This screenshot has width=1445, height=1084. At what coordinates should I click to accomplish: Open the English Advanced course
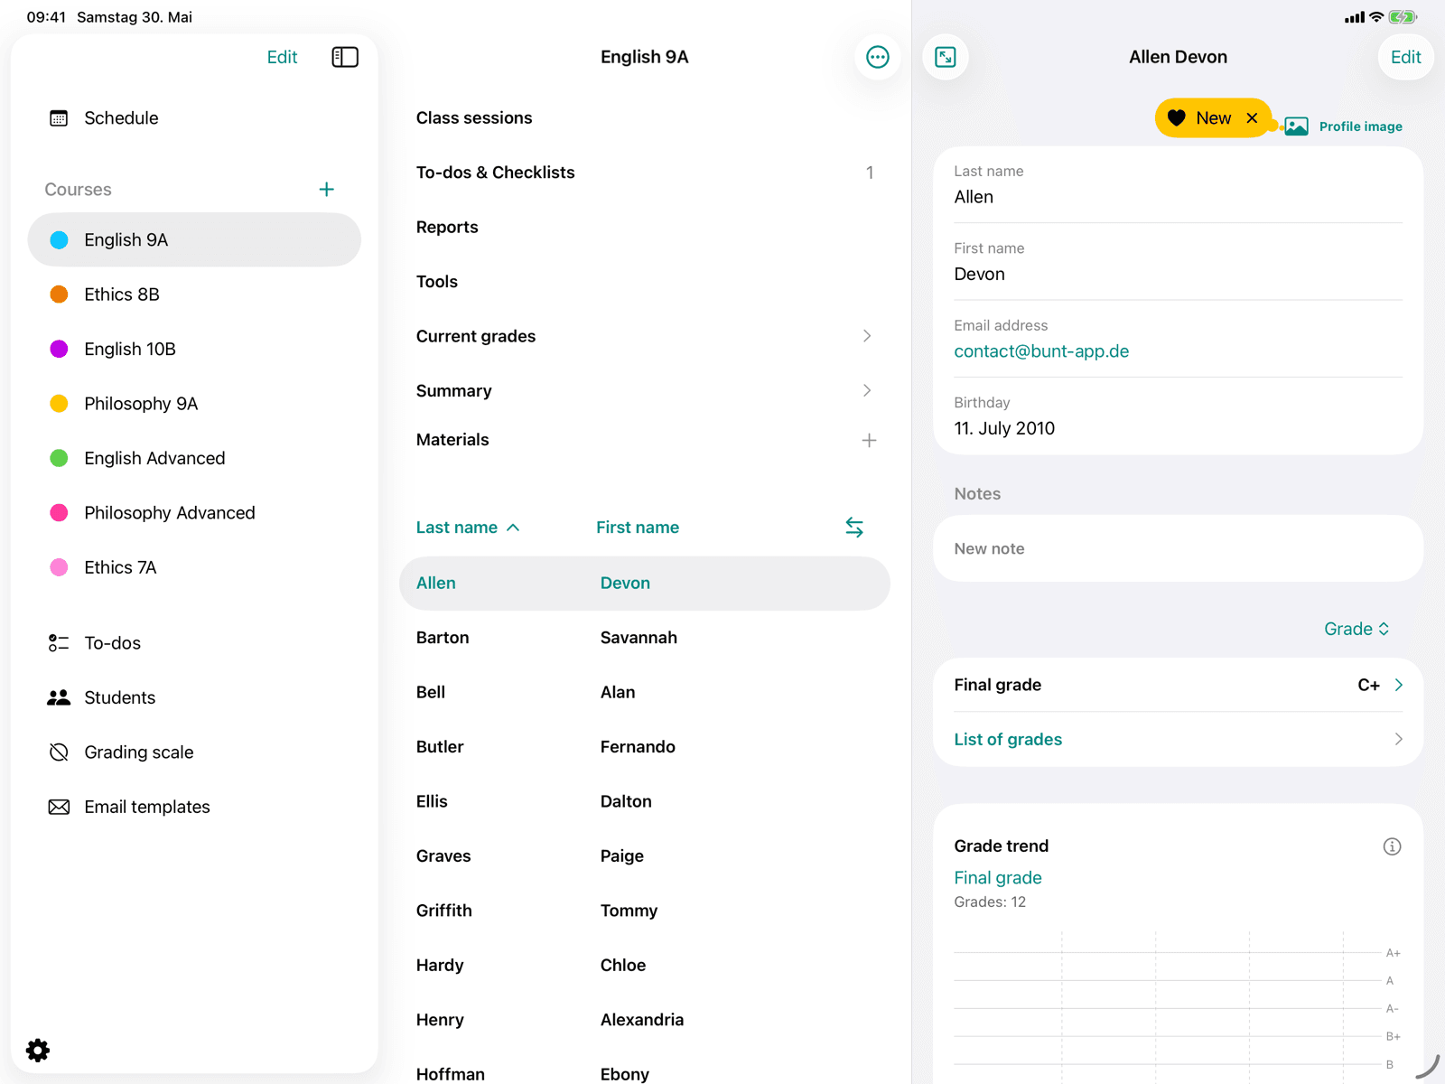coord(194,458)
